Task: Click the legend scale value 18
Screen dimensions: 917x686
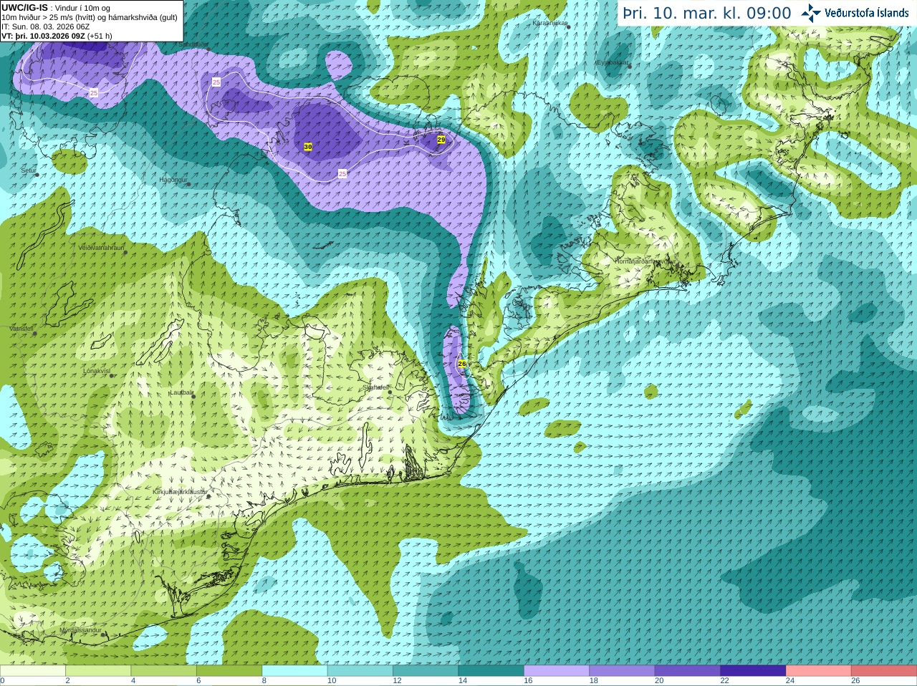Action: point(594,681)
